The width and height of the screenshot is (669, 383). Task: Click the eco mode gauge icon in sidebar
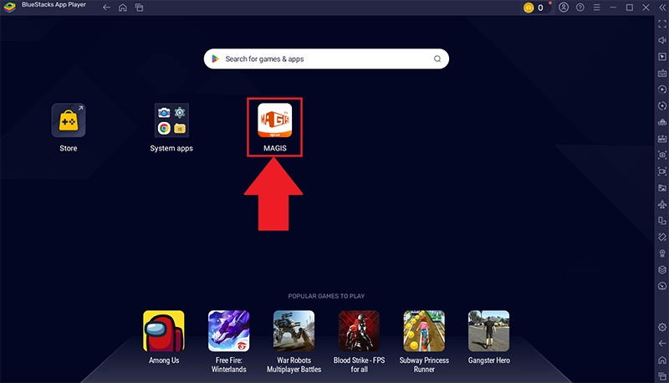(662, 286)
